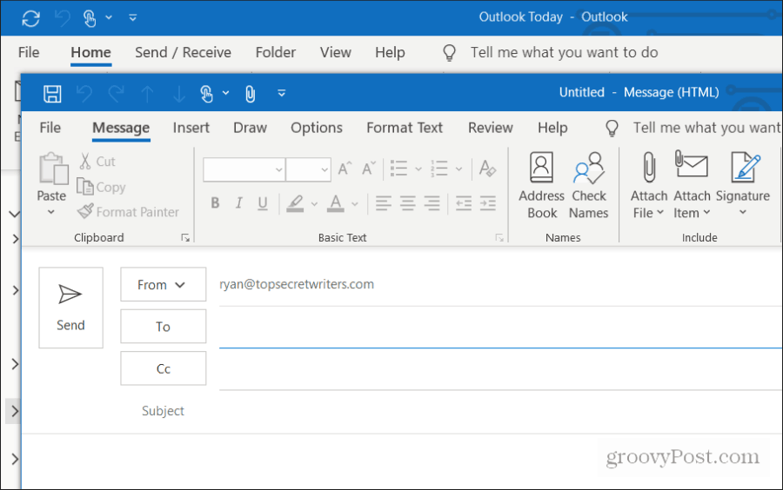
Task: Open the font name combo box
Action: coord(244,169)
